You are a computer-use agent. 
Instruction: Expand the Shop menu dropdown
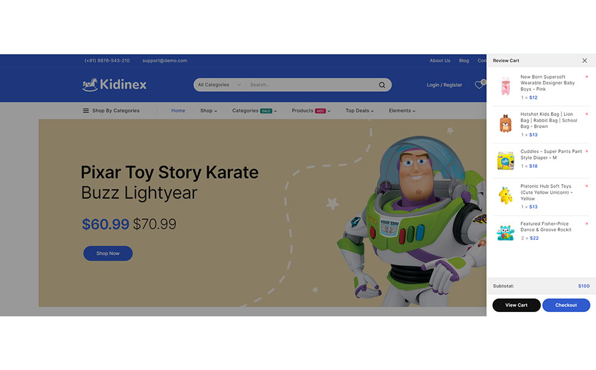(x=209, y=111)
